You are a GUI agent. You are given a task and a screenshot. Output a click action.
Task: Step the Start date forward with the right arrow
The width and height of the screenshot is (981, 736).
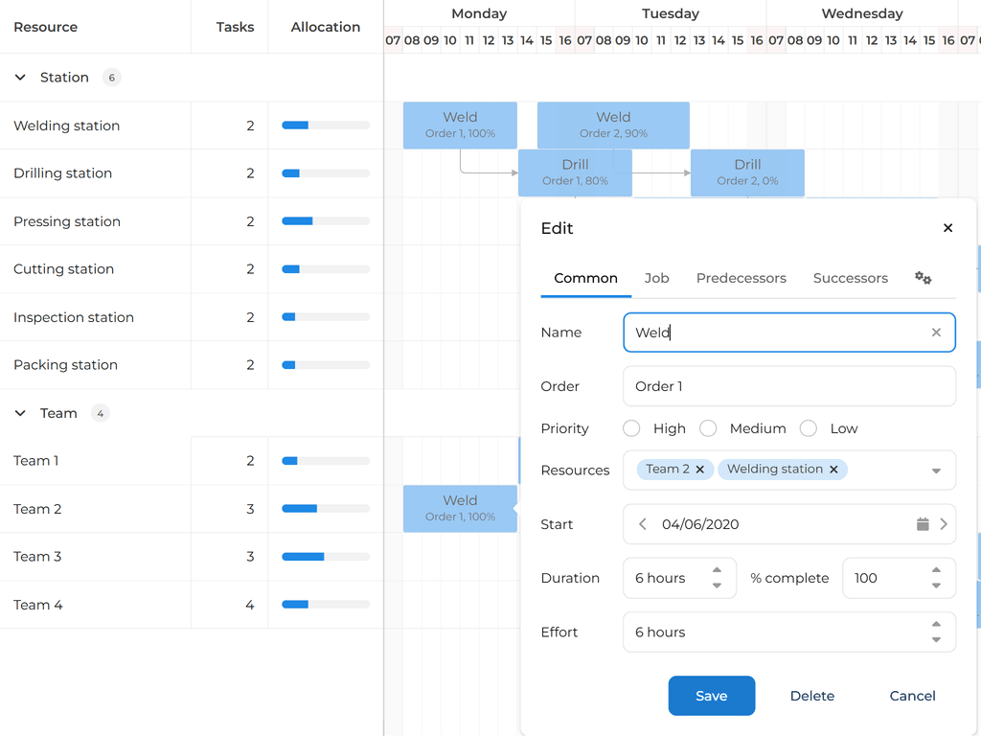point(945,524)
